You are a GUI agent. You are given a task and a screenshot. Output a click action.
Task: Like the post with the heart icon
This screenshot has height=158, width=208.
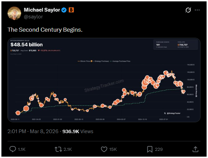point(105,149)
